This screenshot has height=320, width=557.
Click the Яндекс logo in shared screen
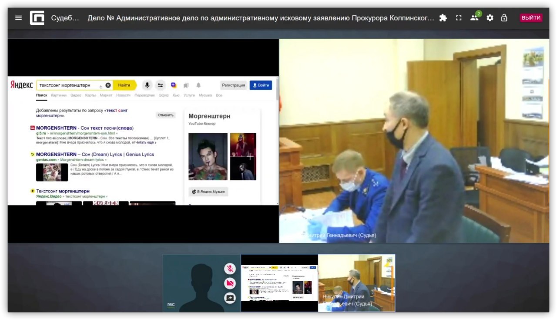21,85
